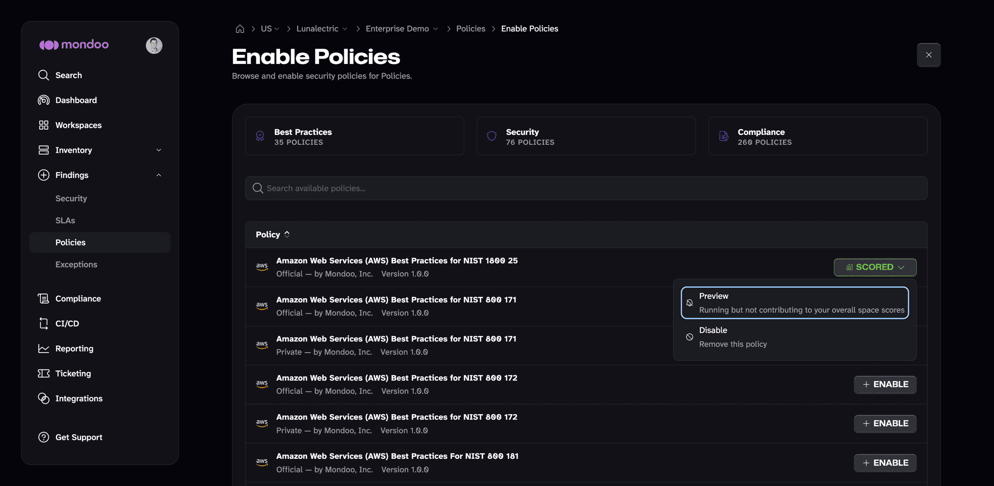Click the Compliance icon in sidebar
994x486 pixels.
click(44, 299)
